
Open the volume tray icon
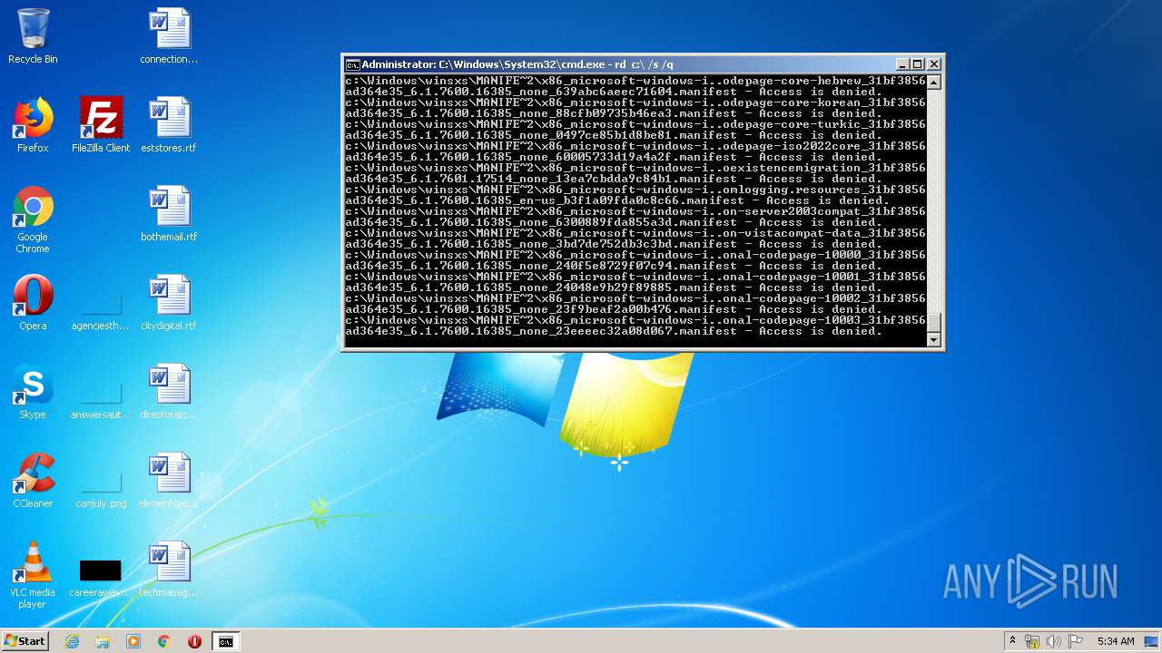[x=1053, y=641]
